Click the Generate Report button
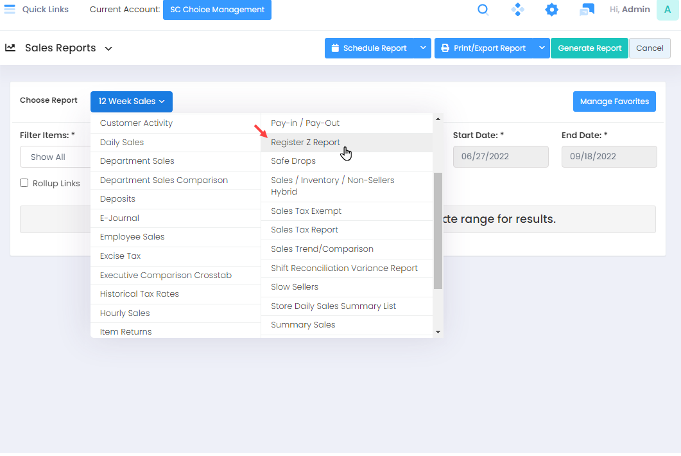The width and height of the screenshot is (681, 456). (589, 48)
